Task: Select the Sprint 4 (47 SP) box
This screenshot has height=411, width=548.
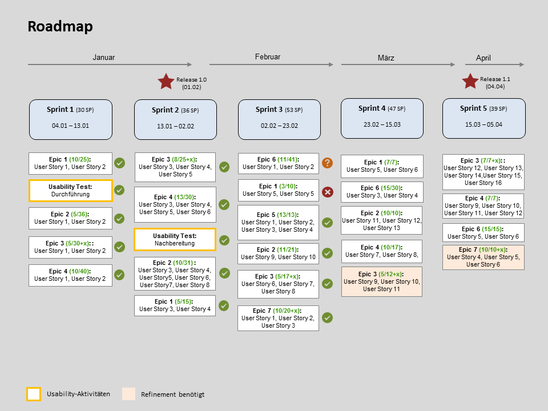Action: [x=382, y=119]
